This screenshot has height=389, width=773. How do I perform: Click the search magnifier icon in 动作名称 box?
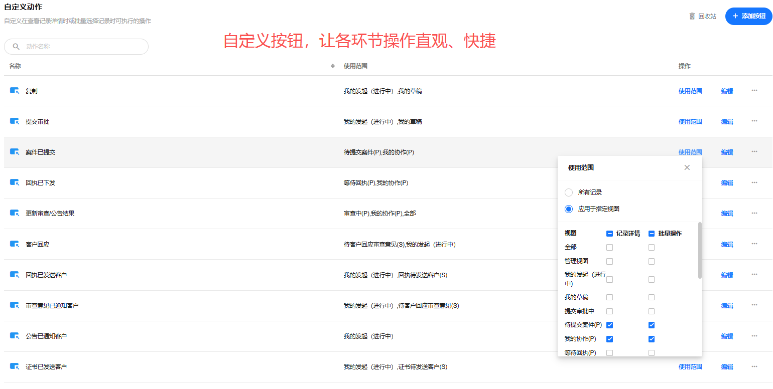click(17, 47)
